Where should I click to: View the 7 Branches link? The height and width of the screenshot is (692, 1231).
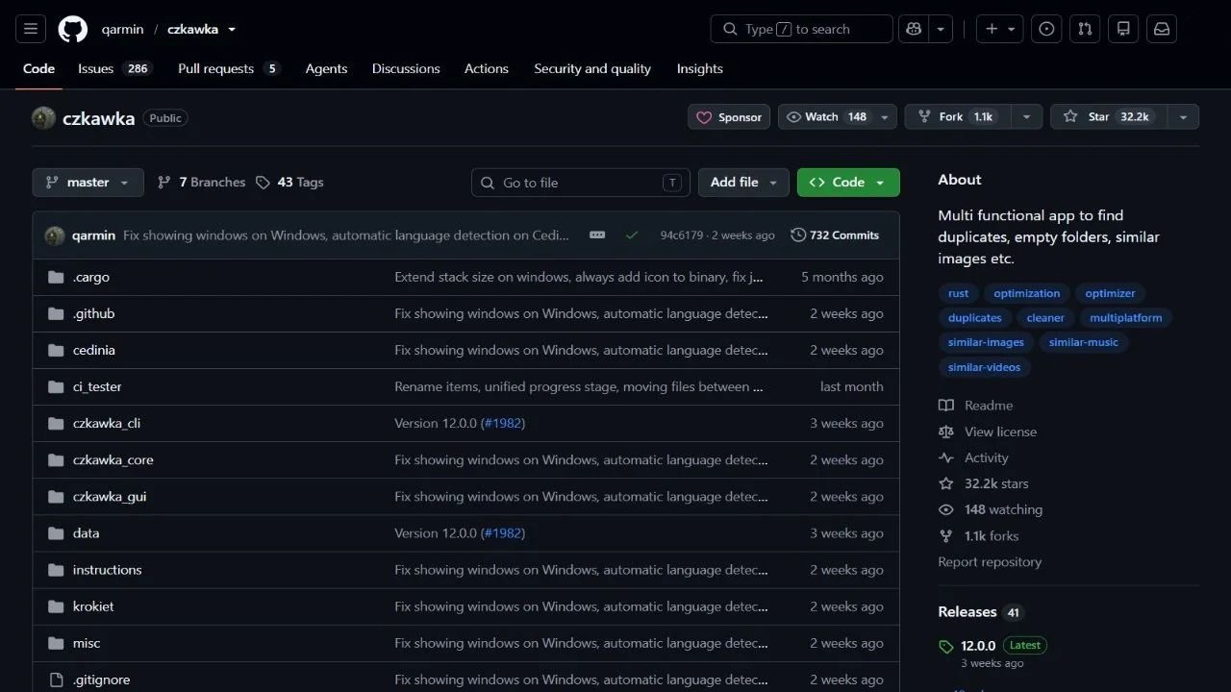click(x=201, y=183)
